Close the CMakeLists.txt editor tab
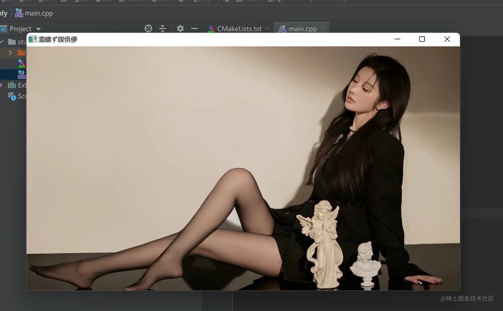503x311 pixels. [267, 29]
